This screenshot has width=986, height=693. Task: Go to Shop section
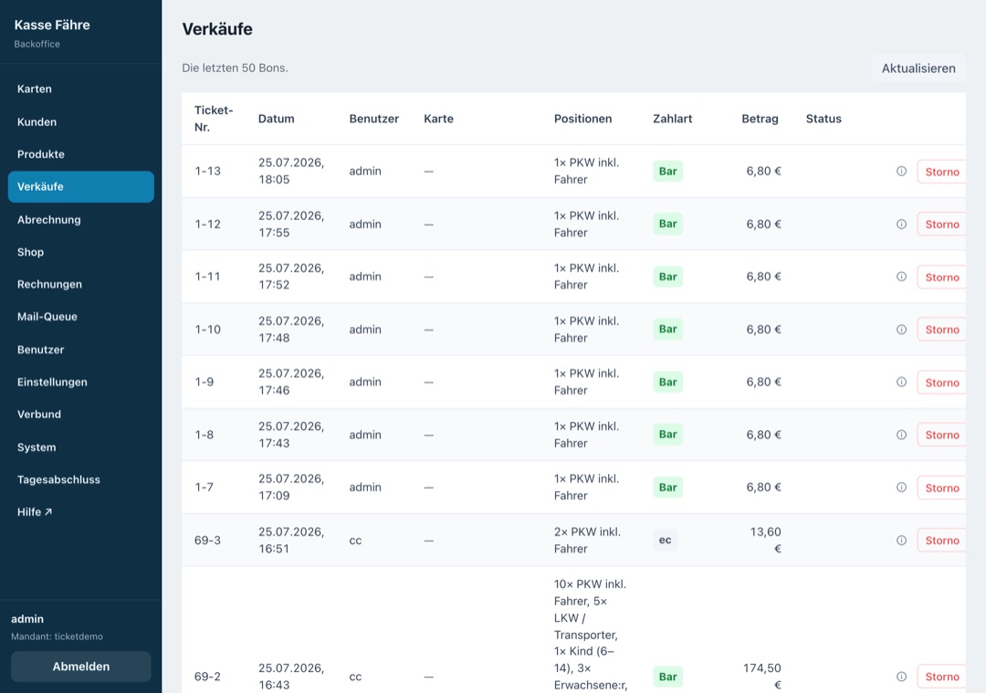click(x=81, y=252)
